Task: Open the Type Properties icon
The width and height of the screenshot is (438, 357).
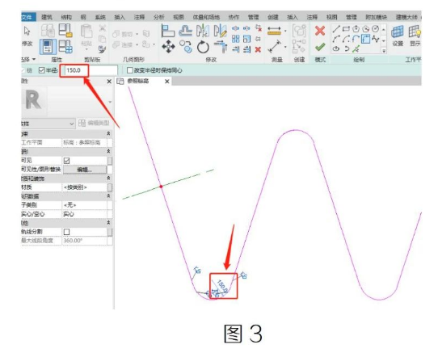Action: [x=48, y=31]
